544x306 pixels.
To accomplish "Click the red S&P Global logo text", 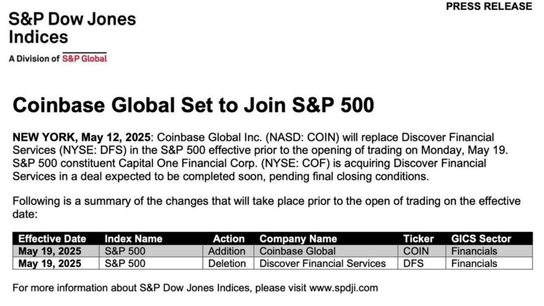I will coord(85,59).
